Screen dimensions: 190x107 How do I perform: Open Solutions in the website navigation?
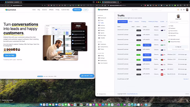tap(45, 10)
